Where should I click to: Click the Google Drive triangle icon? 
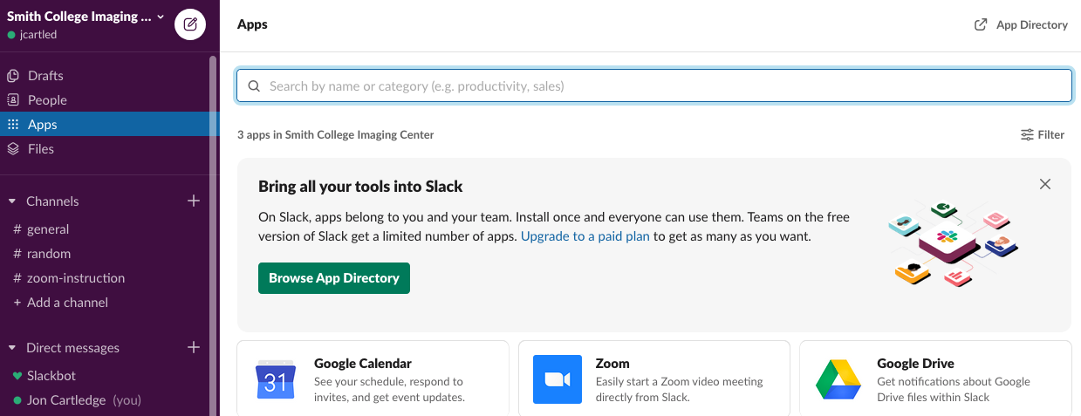point(838,379)
